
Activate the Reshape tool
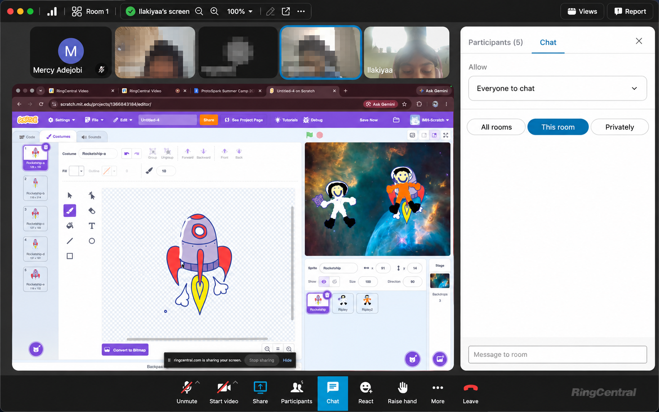[92, 196]
